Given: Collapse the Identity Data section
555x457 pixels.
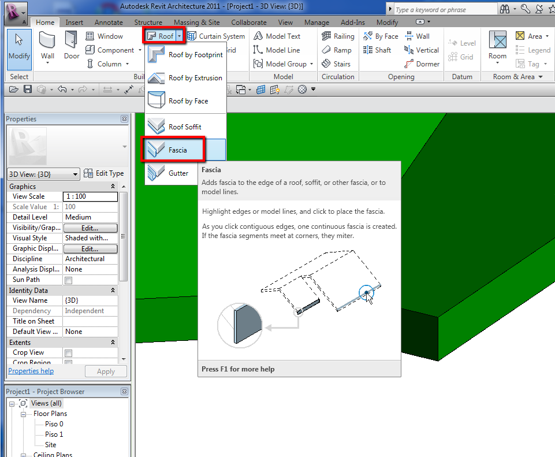Looking at the screenshot, I should click(x=113, y=290).
